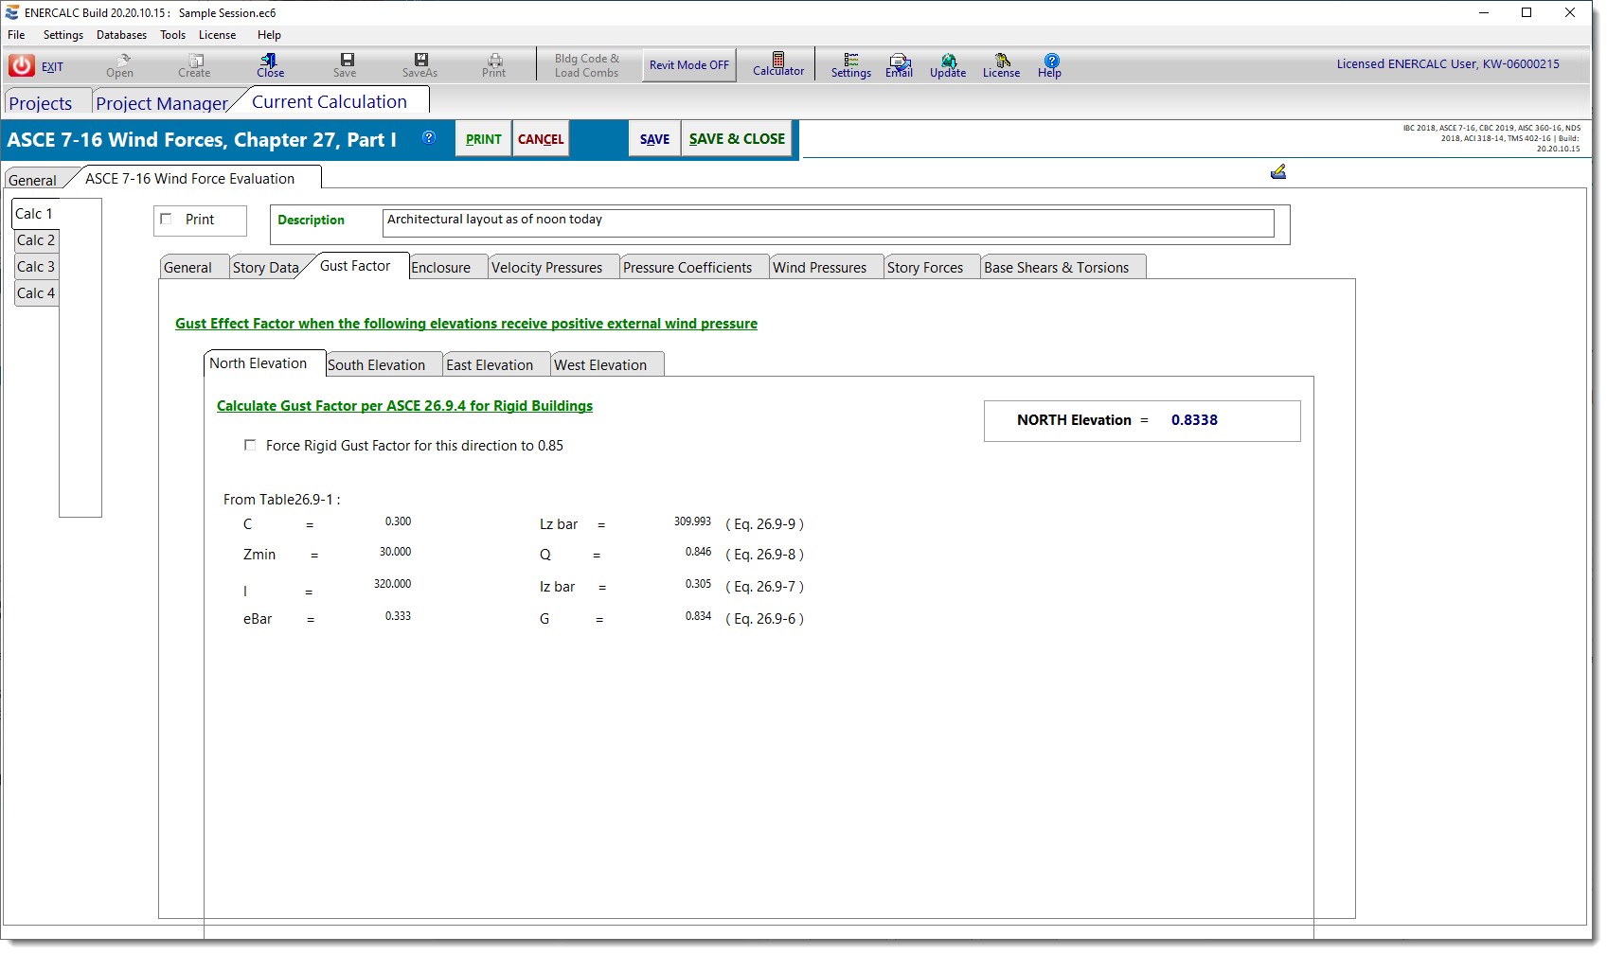
Task: Click the blue help icon beside module title
Action: tap(429, 137)
